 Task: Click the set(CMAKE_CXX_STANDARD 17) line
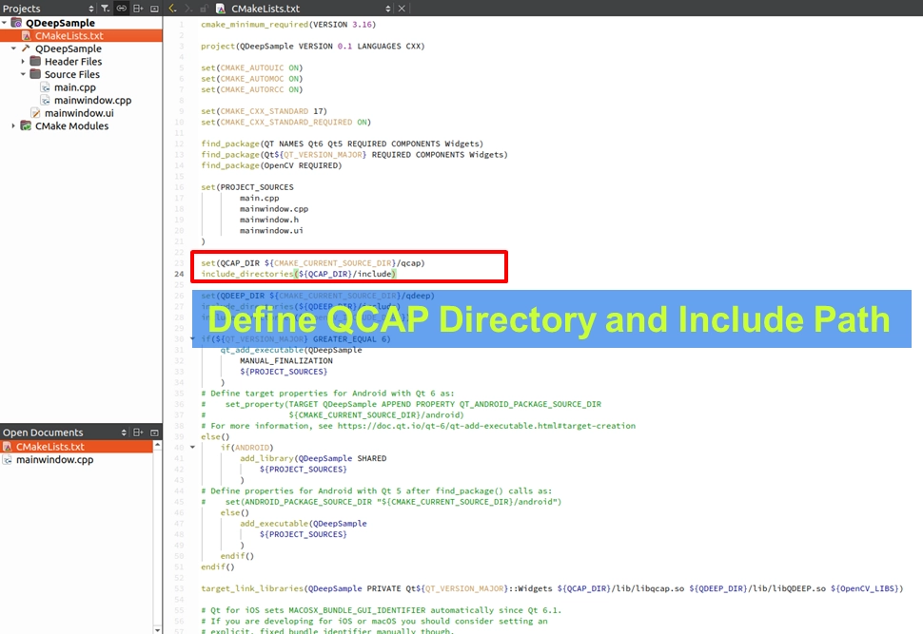[x=264, y=111]
